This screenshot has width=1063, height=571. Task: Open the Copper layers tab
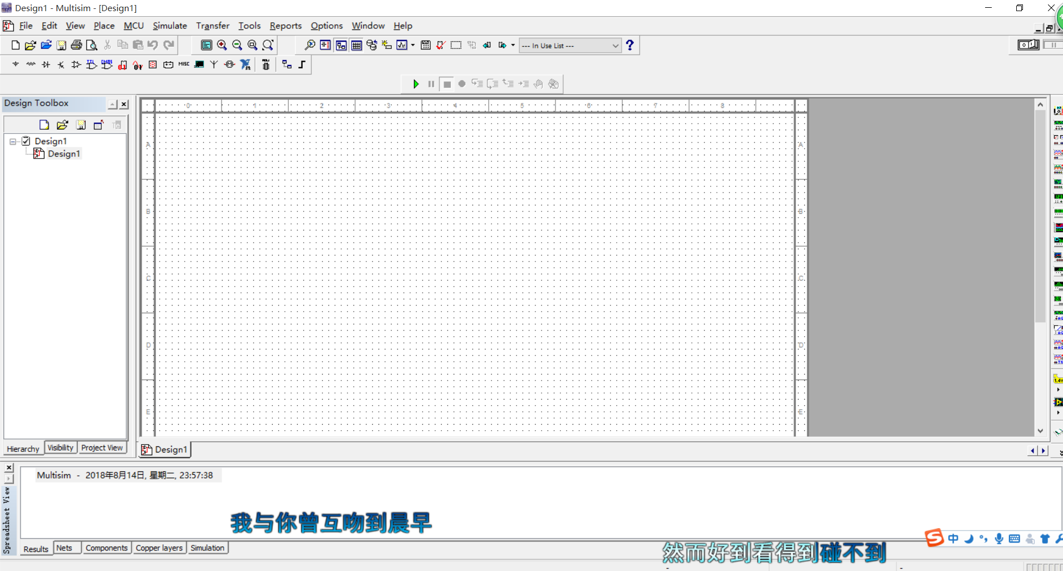click(x=159, y=548)
